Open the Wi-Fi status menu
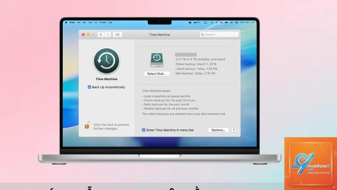 (x=231, y=22)
